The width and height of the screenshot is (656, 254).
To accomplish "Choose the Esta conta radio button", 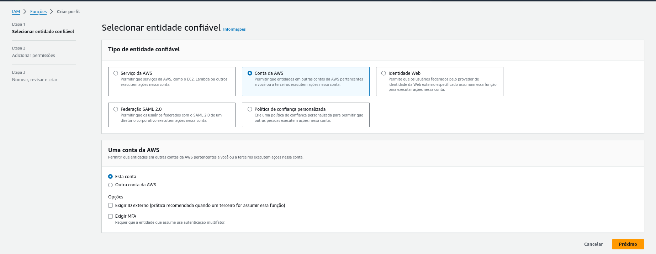I will [111, 177].
